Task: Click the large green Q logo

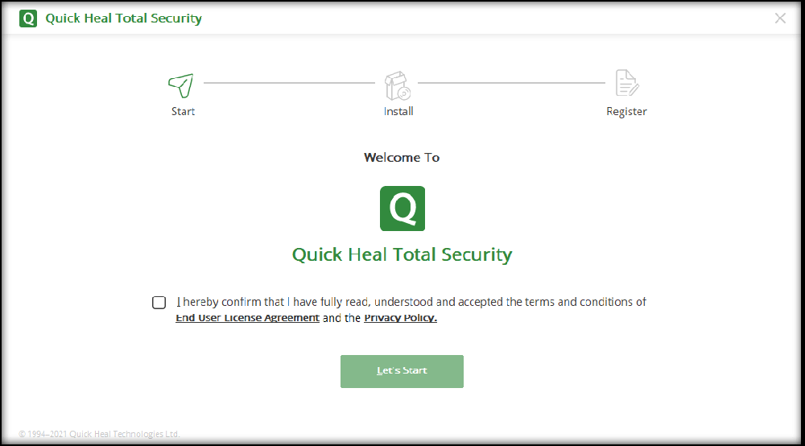Action: pos(402,209)
